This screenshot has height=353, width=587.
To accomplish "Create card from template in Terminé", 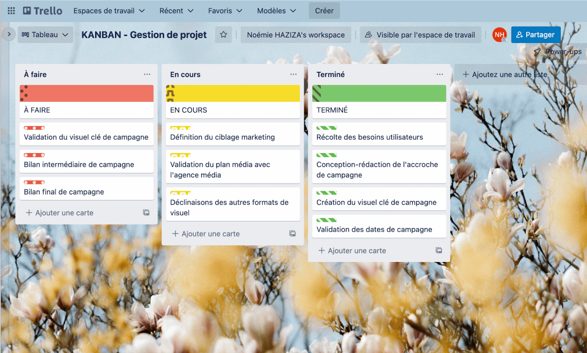I will pyautogui.click(x=439, y=250).
